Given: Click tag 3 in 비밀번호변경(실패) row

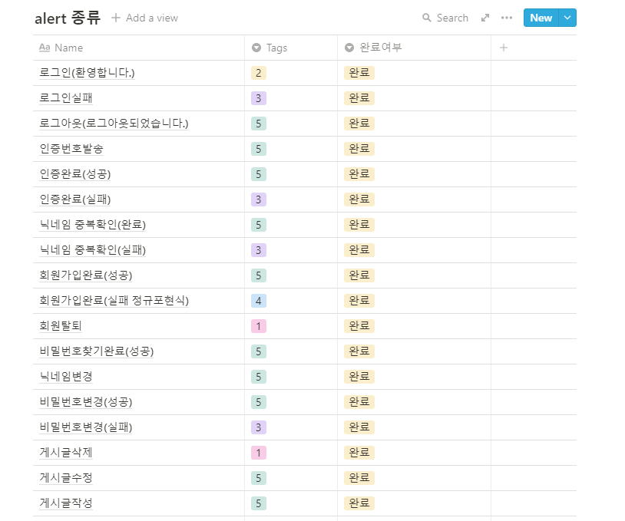Looking at the screenshot, I should pyautogui.click(x=259, y=427).
